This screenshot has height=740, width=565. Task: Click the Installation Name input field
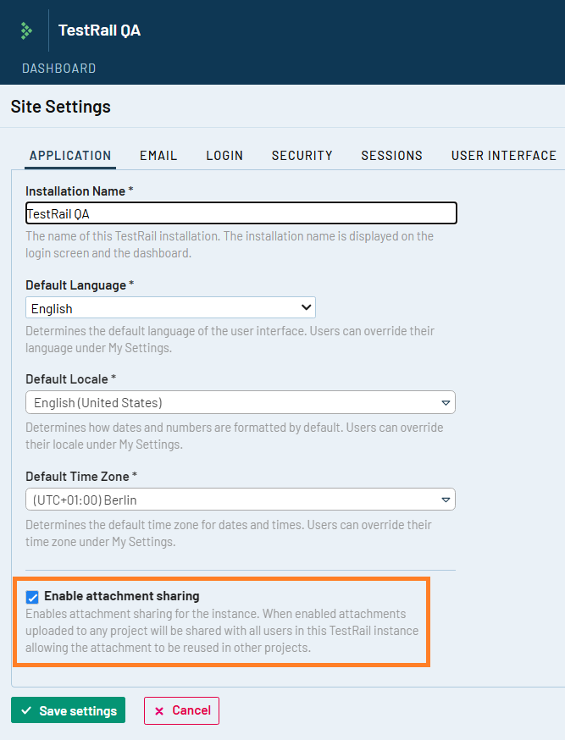click(241, 213)
